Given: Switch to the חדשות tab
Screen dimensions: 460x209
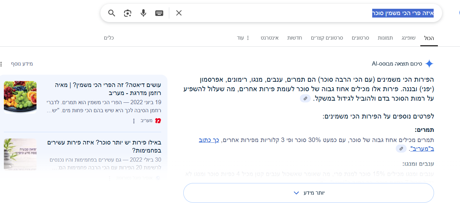Looking at the screenshot, I should tap(295, 38).
